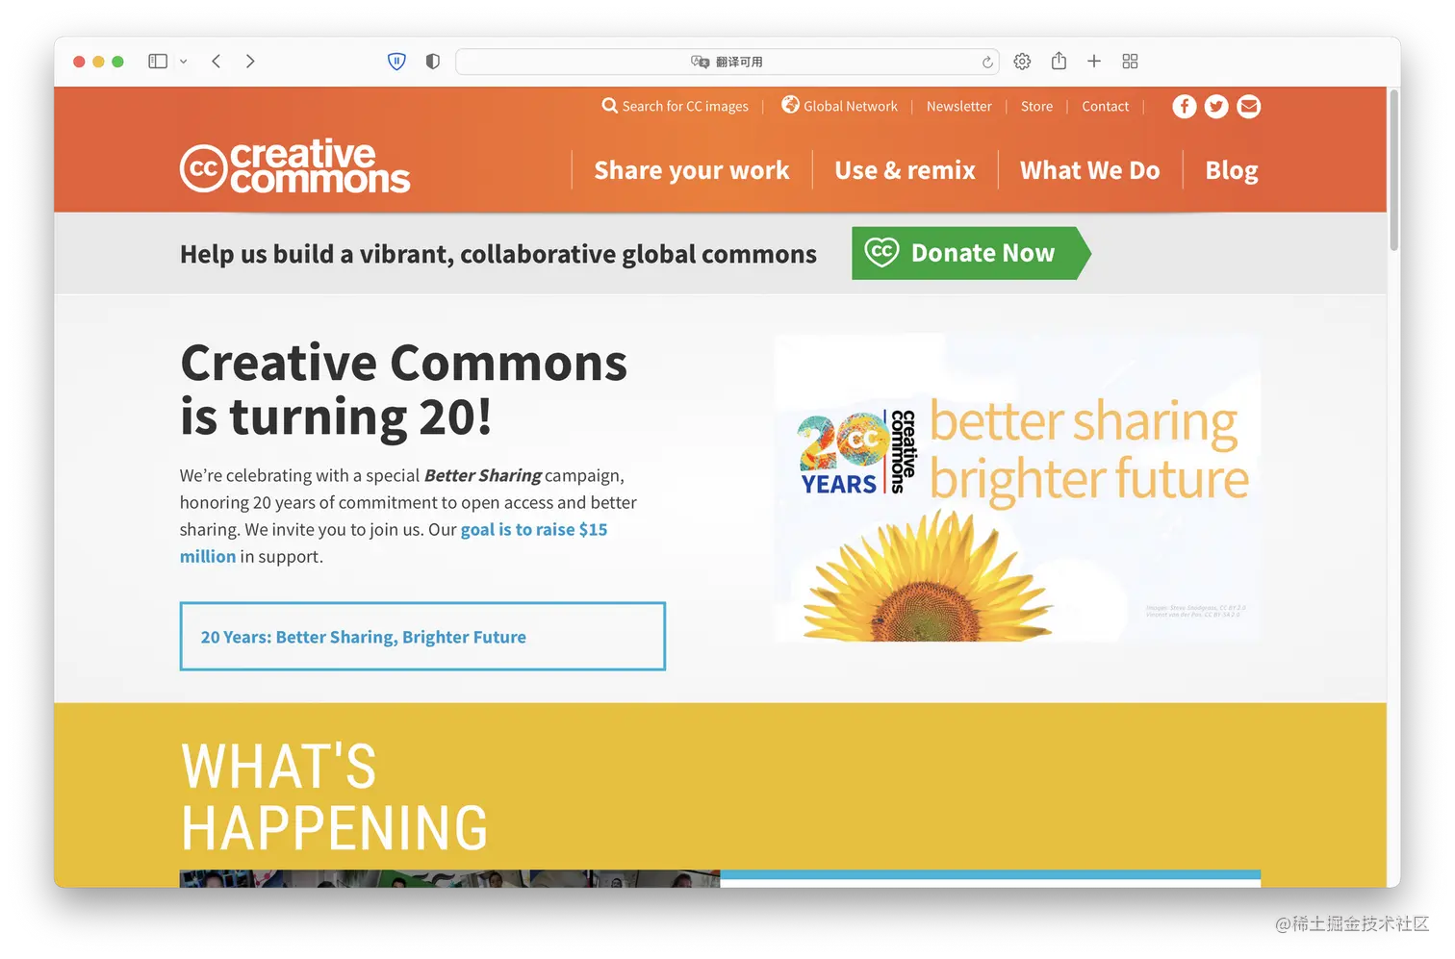Click the better sharing brighter future banner image

[x=1017, y=488]
